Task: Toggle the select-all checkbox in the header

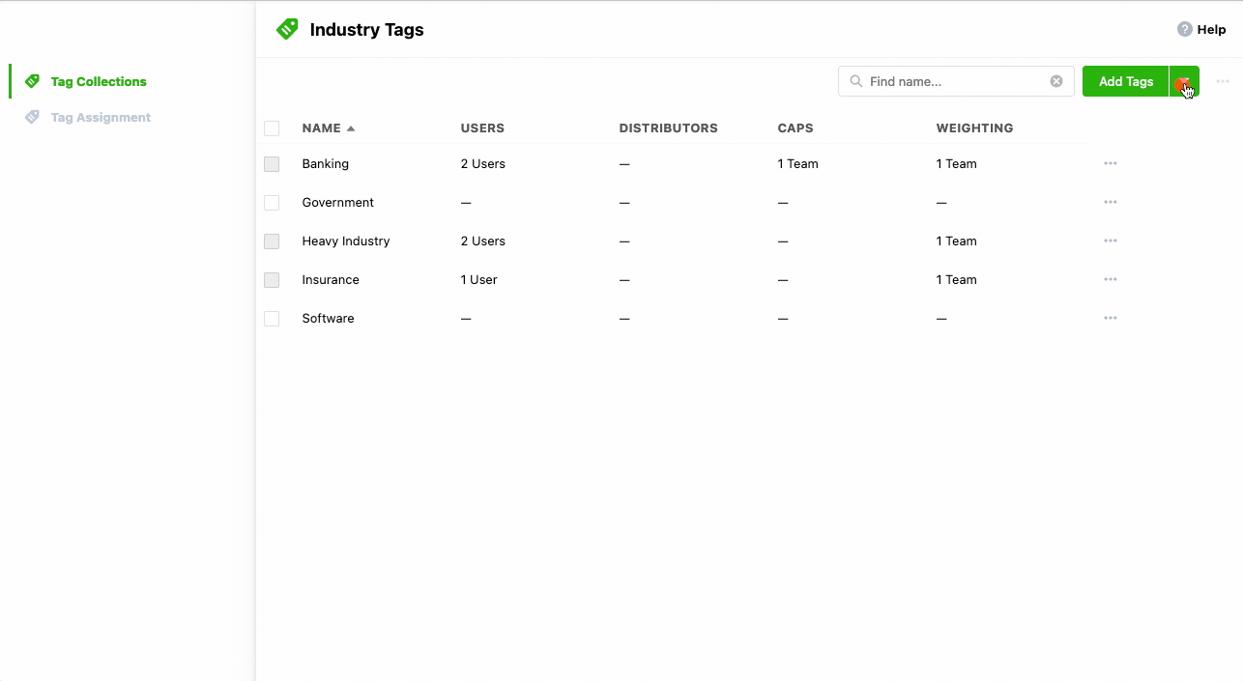Action: [272, 128]
